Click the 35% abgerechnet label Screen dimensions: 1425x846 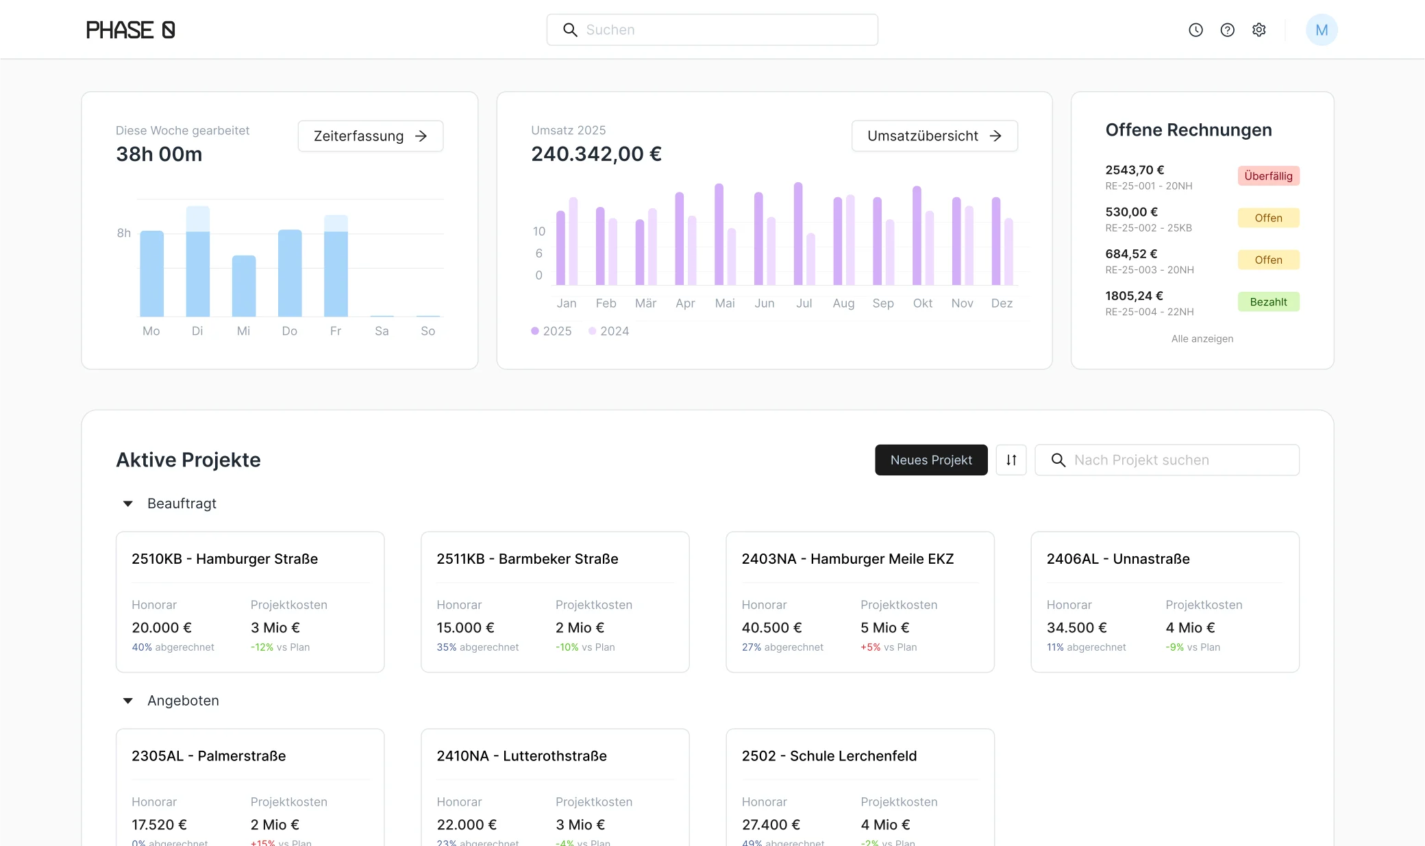(478, 647)
